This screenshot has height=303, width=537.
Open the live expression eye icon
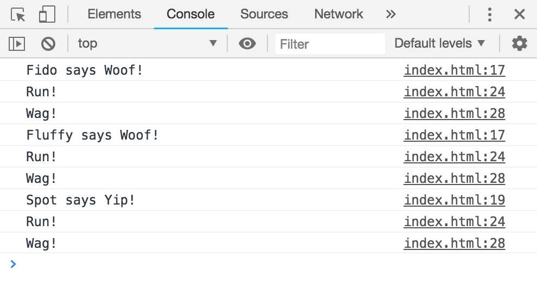[247, 43]
